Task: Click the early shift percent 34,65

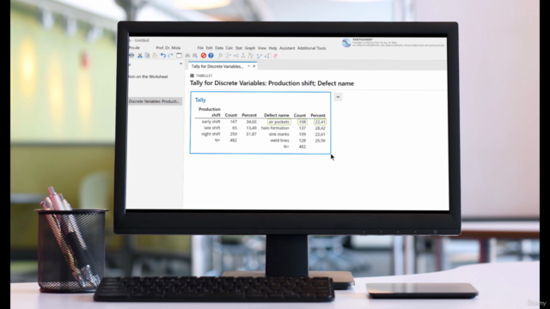Action: 251,122
